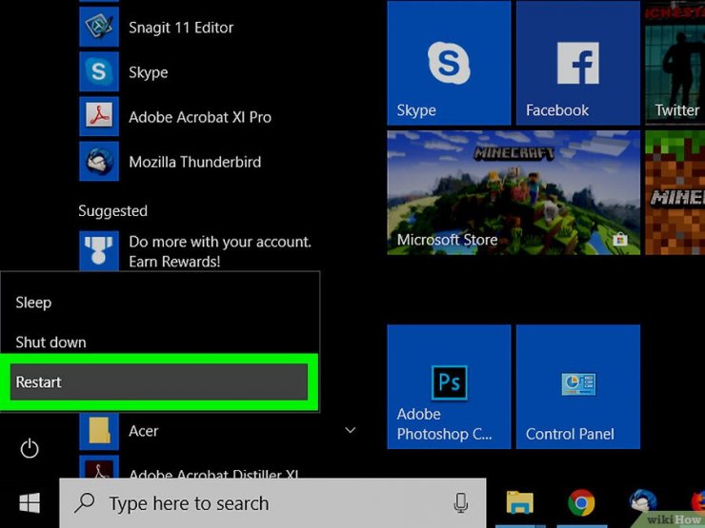705x528 pixels.
Task: Launch Google Chrome from the taskbar
Action: tap(581, 502)
